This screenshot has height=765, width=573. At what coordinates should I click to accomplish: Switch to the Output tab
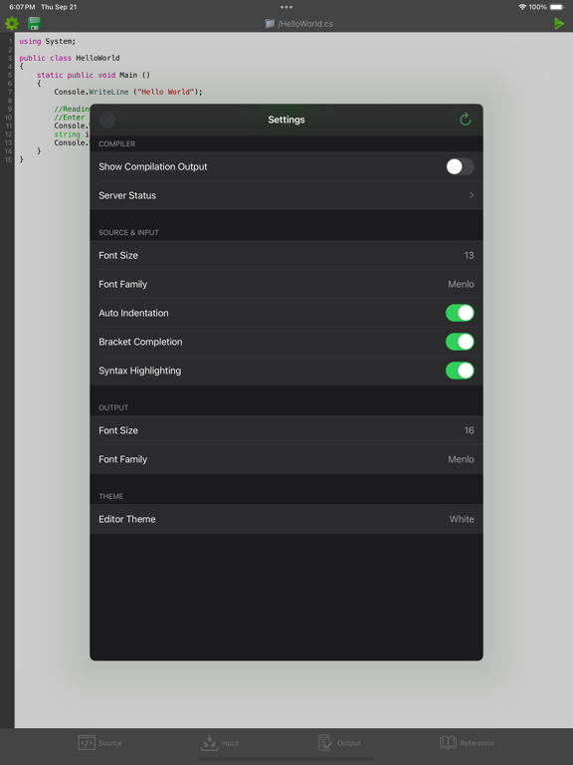[339, 742]
